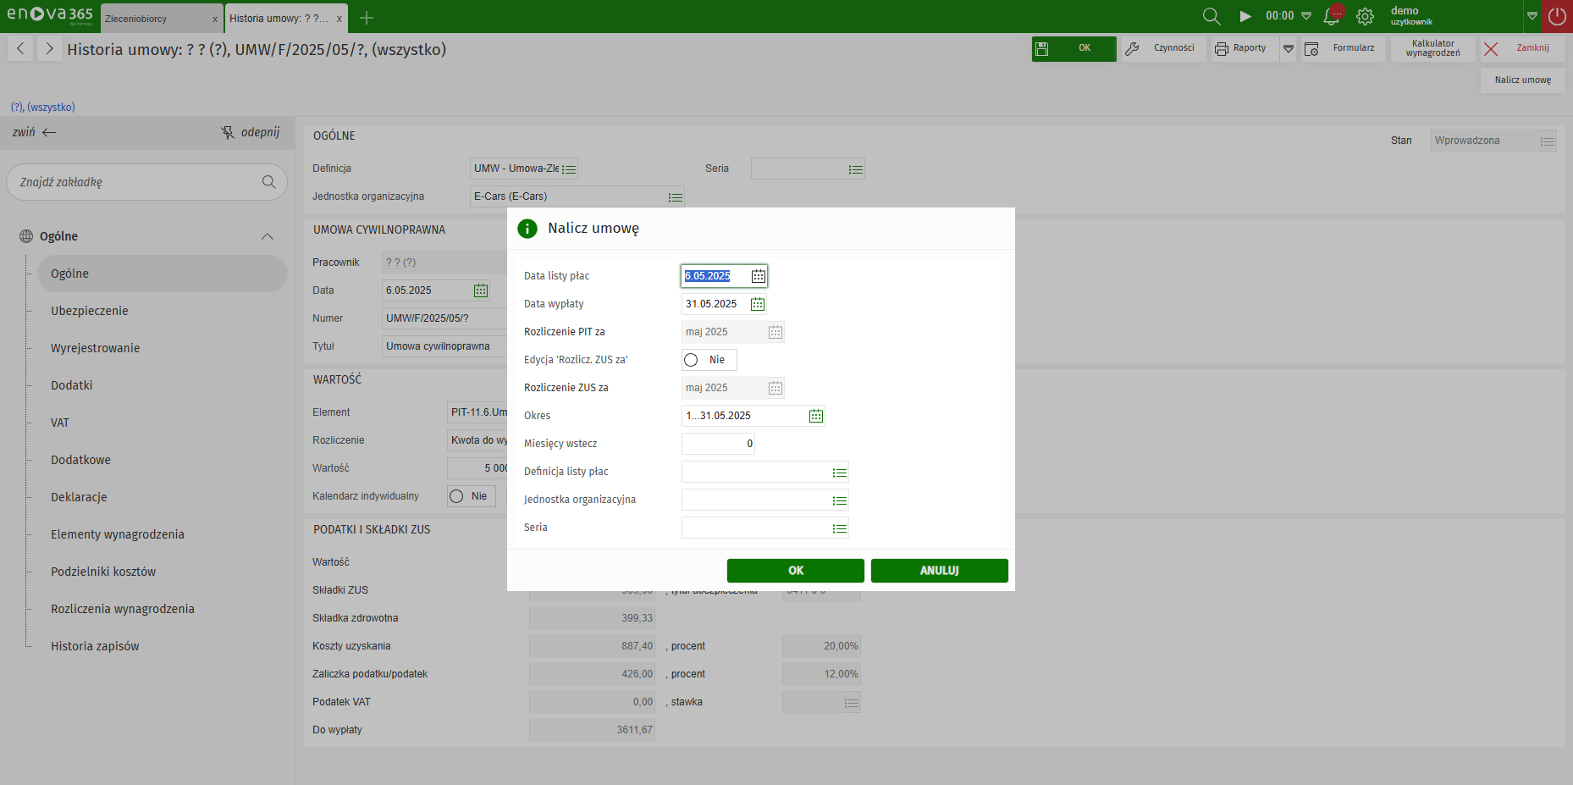Click the Znajdź zakładkę search field

pos(135,182)
